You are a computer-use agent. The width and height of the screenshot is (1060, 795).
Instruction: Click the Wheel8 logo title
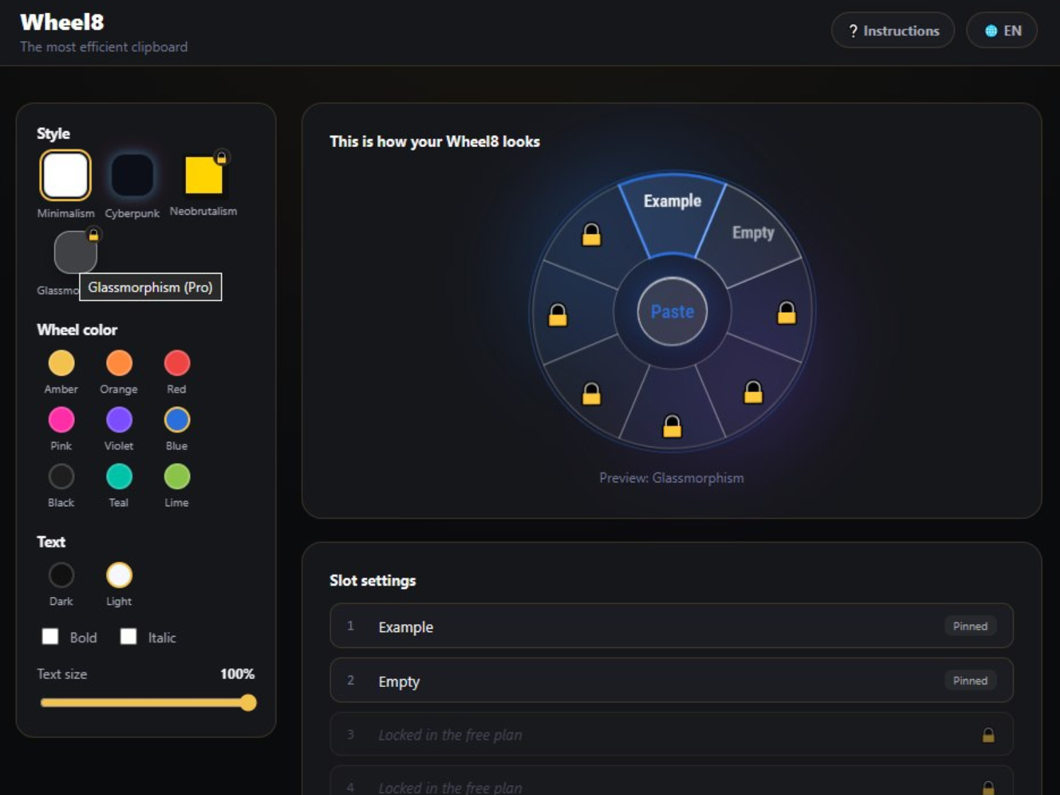[x=62, y=22]
